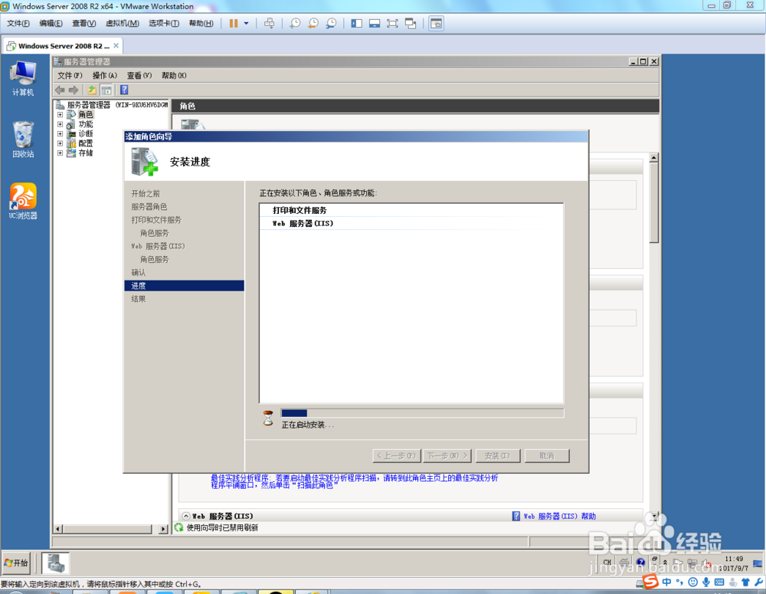Click the forward arrow in Server Manager toolbar
The image size is (766, 594).
[74, 90]
